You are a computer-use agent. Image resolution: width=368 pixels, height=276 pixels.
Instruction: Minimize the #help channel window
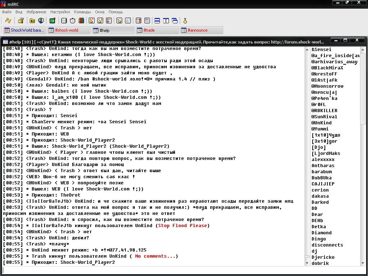tap(336, 40)
